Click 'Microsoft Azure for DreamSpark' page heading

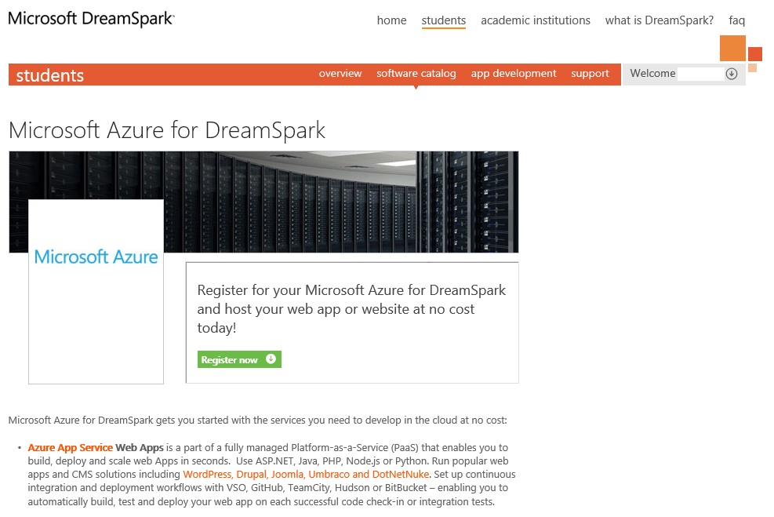167,130
